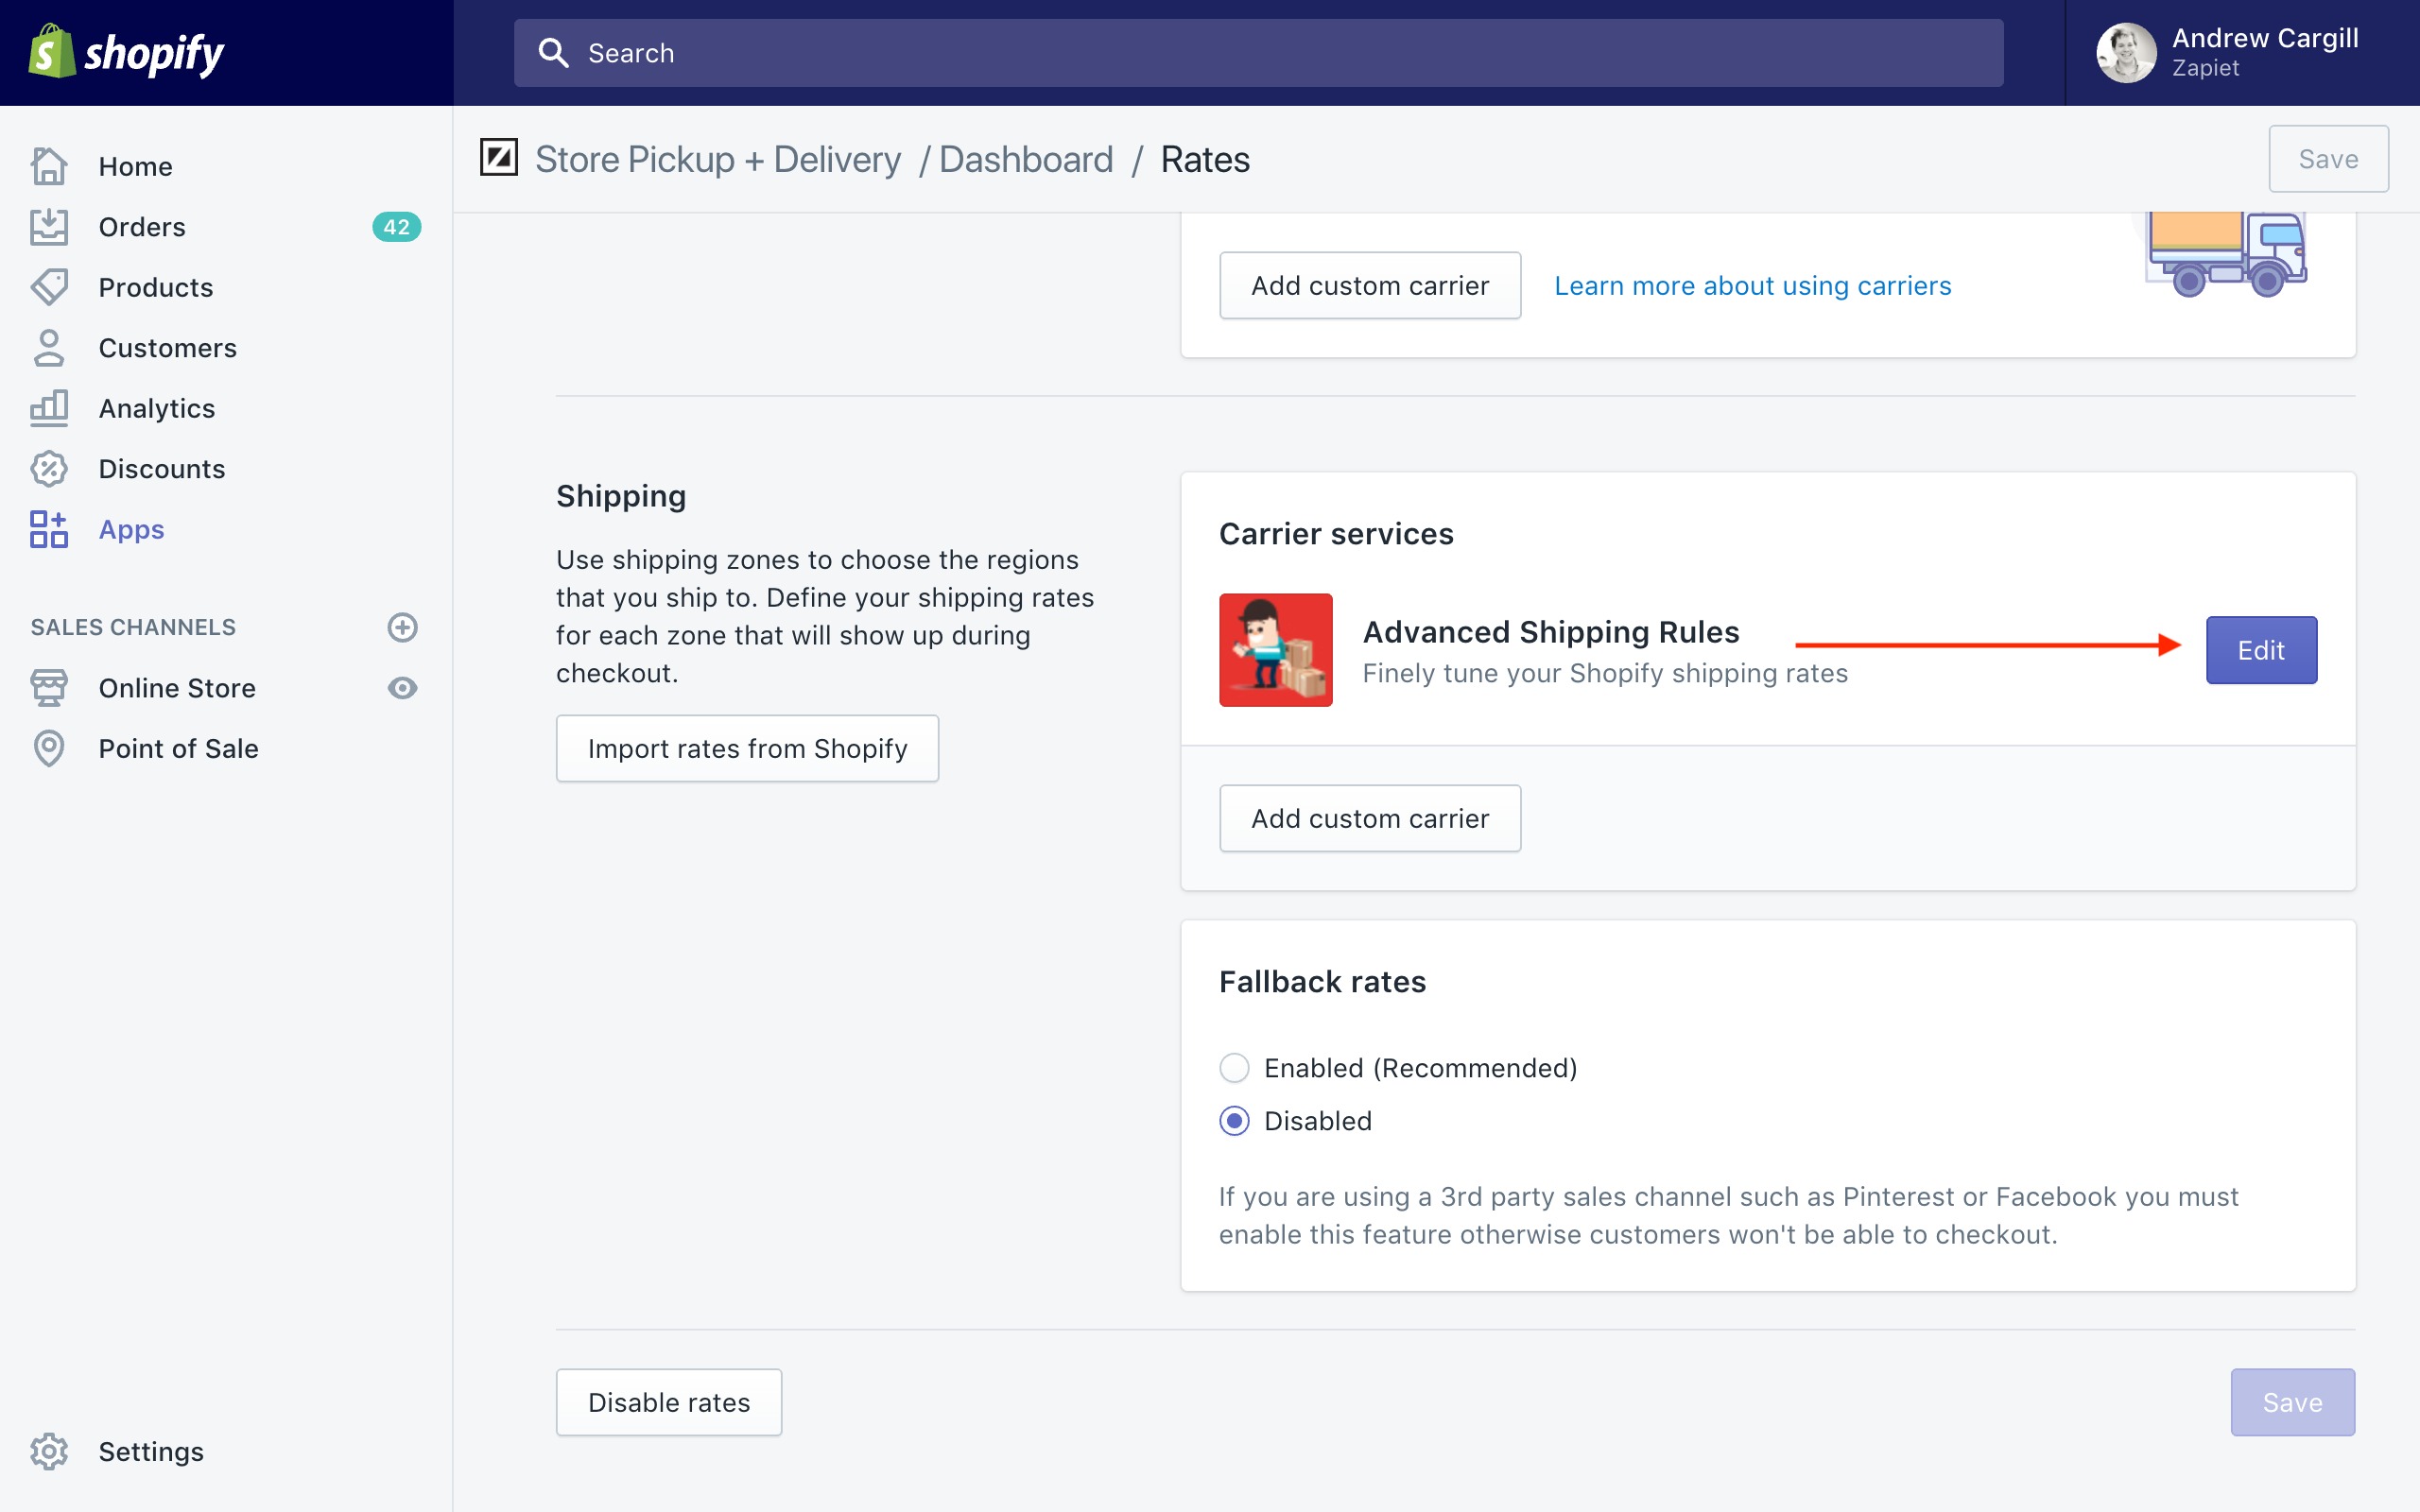Go to Dashboard breadcrumb
This screenshot has height=1512, width=2420.
[x=1026, y=159]
